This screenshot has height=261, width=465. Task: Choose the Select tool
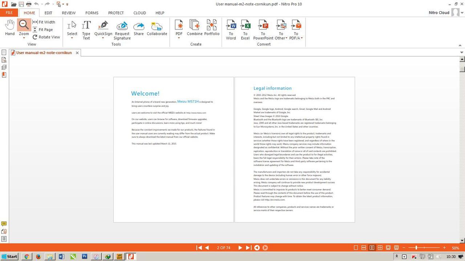tap(72, 28)
